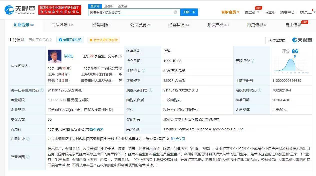Click help icon next to 天眼评分
The image size is (316, 176).
pos(253,61)
